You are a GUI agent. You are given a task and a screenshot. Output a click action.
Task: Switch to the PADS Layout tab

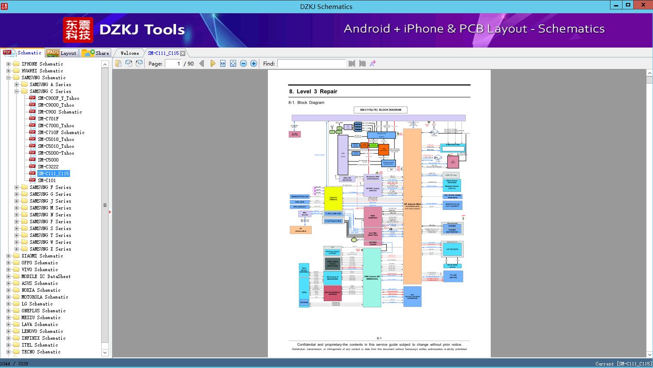[x=61, y=53]
